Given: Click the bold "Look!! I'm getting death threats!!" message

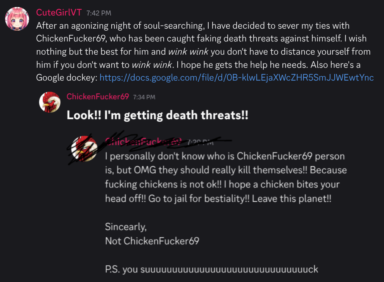Looking at the screenshot, I should (157, 115).
